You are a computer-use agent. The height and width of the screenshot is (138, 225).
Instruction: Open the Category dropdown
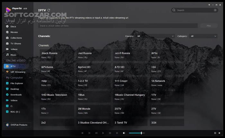pos(203,36)
